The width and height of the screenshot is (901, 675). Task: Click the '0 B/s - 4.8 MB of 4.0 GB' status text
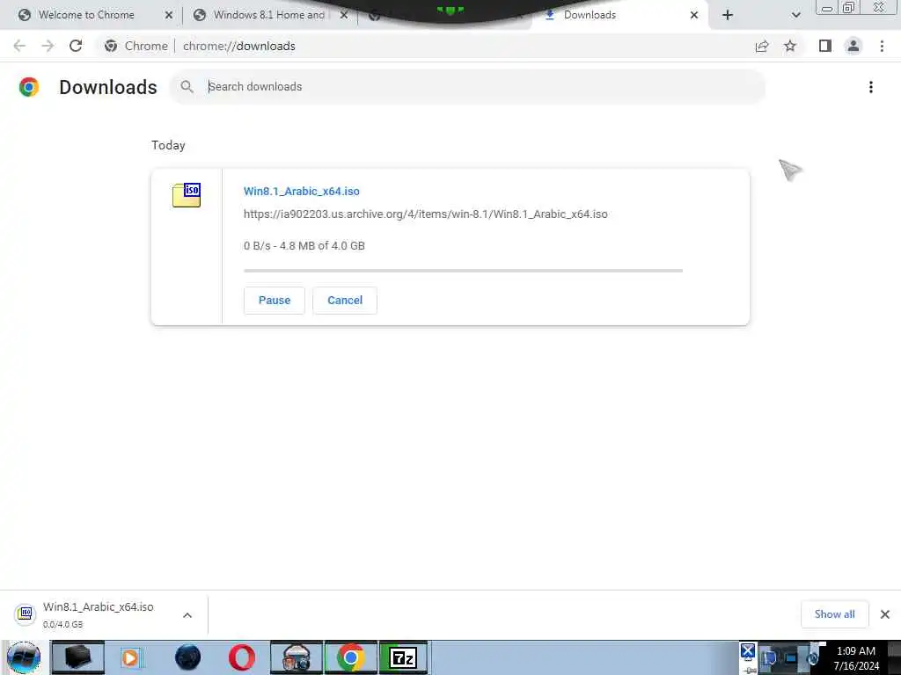tap(304, 246)
